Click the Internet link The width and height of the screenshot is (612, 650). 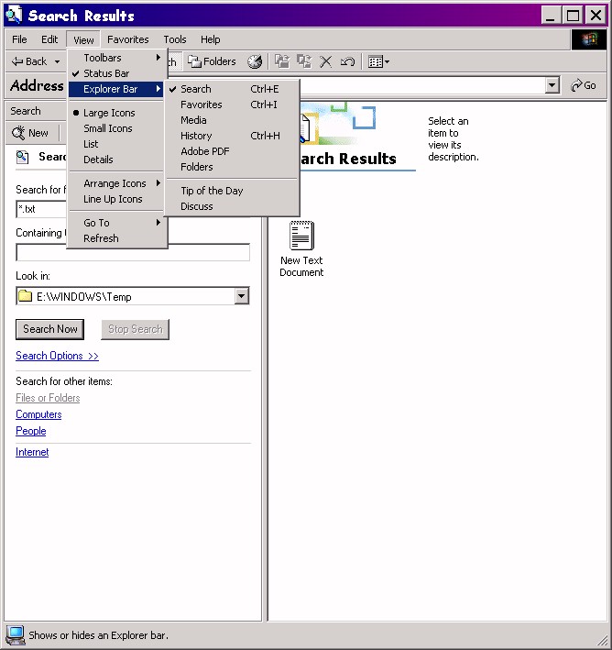tap(32, 452)
